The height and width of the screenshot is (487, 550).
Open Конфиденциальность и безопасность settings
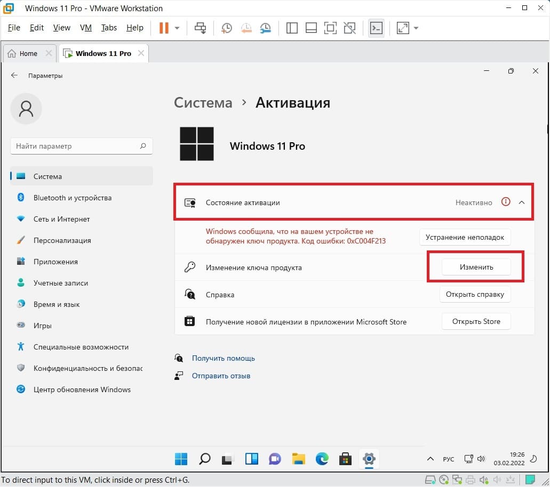[x=82, y=368]
